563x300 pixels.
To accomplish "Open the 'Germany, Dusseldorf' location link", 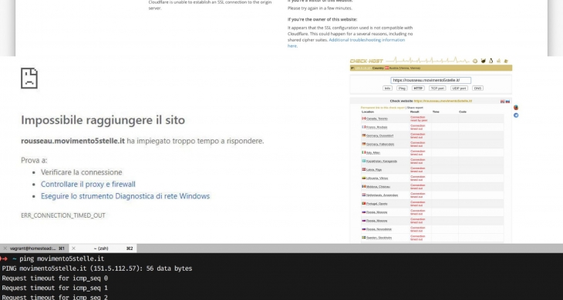I will point(380,135).
